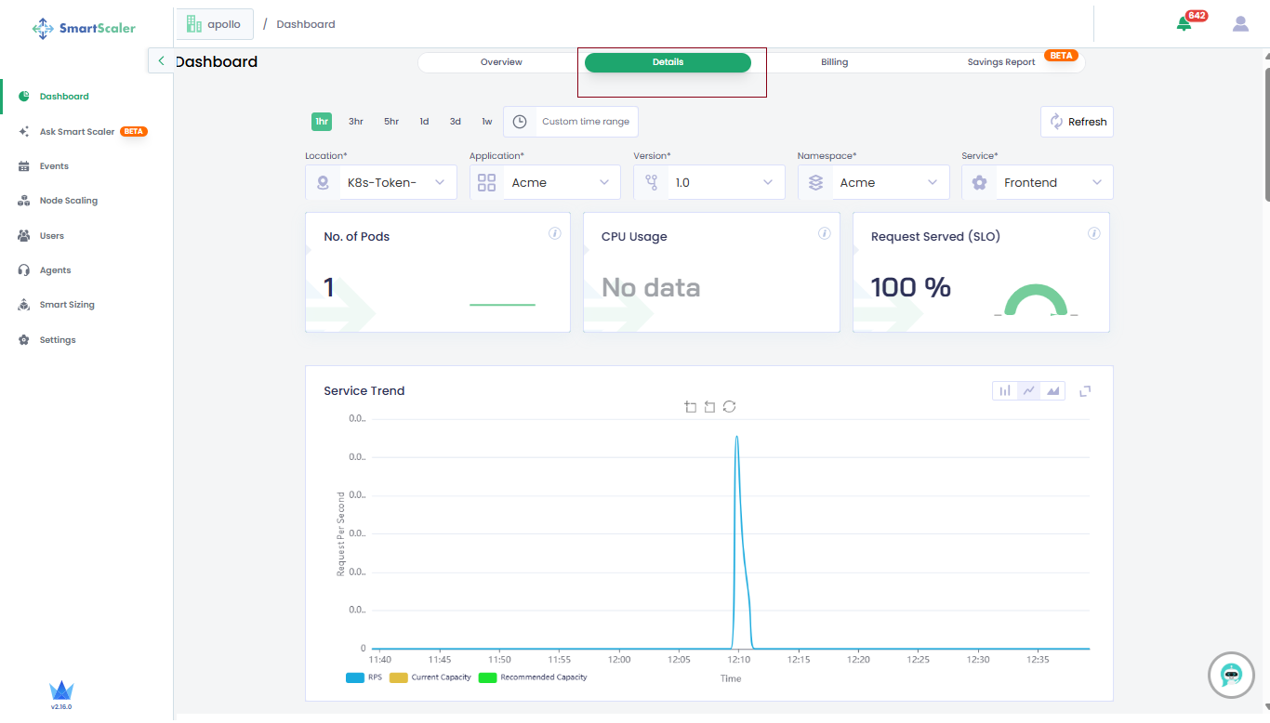Click the Agents headset icon
The height and width of the screenshot is (723, 1270).
[x=24, y=270]
